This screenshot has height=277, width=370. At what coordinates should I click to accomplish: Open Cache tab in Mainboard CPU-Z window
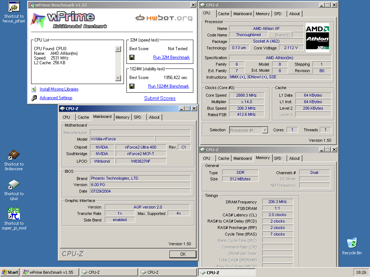[83, 117]
